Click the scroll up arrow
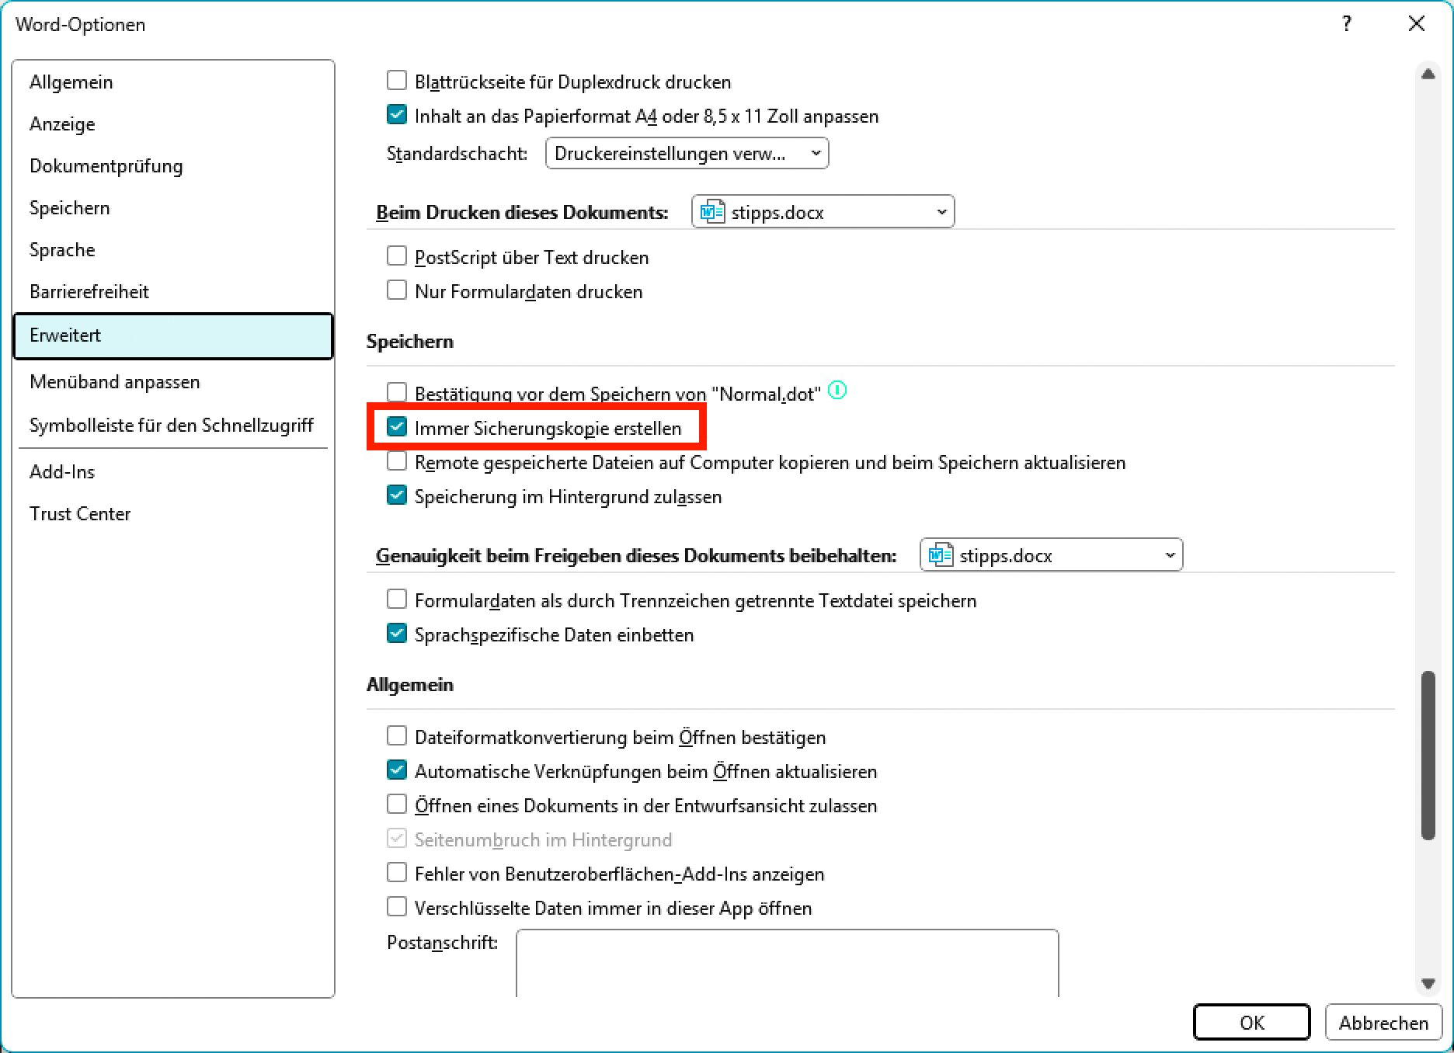Screen dimensions: 1454x1053 [1428, 75]
